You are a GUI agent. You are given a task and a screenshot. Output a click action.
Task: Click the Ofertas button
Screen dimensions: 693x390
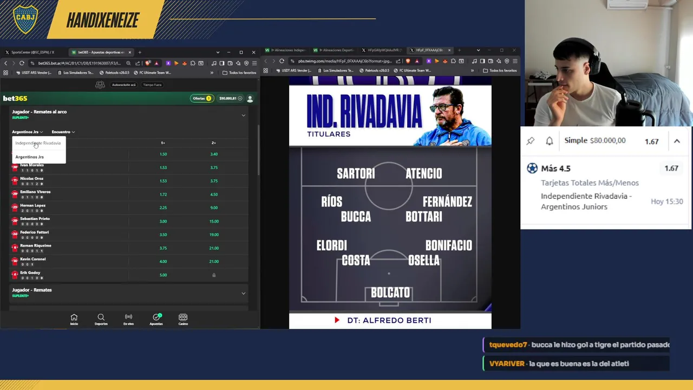201,99
